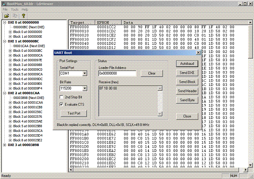Click the Send DXE button
Image resolution: width=254 pixels, height=179 pixels.
(x=187, y=73)
